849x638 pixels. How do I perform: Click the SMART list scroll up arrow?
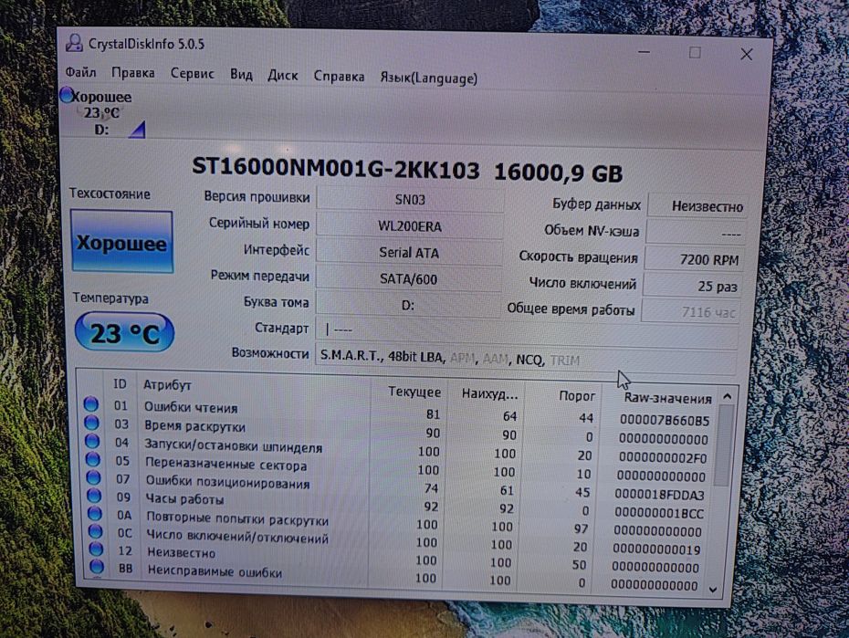pos(728,397)
